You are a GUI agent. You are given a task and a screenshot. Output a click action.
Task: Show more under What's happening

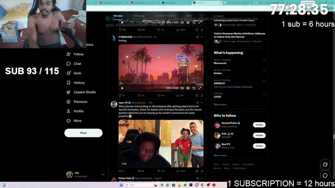point(220,104)
